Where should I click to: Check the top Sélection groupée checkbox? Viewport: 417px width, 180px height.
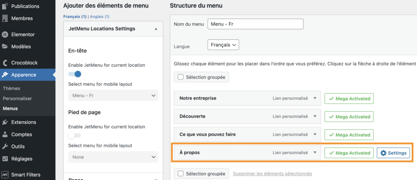(x=180, y=77)
